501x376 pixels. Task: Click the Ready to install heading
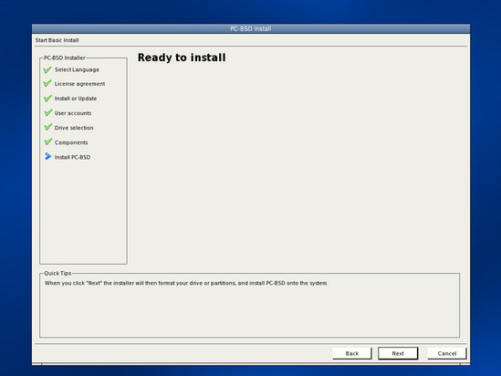click(182, 57)
